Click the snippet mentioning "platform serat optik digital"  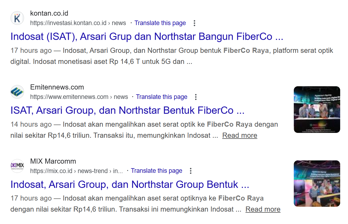(172, 56)
